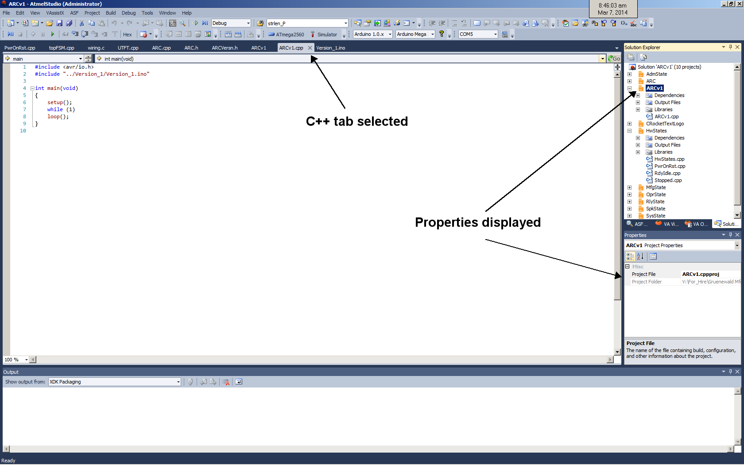Expand the MfgState project node
Image resolution: width=744 pixels, height=465 pixels.
[629, 187]
